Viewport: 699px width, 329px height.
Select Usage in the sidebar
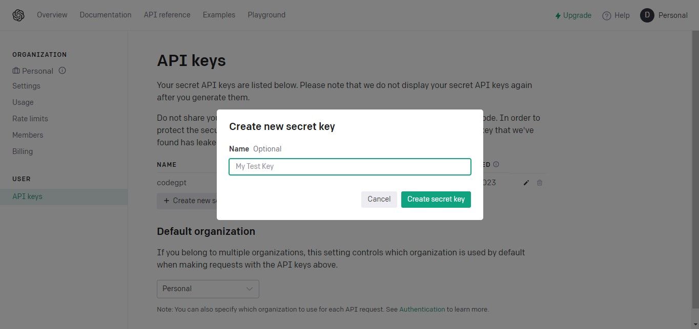tap(23, 102)
